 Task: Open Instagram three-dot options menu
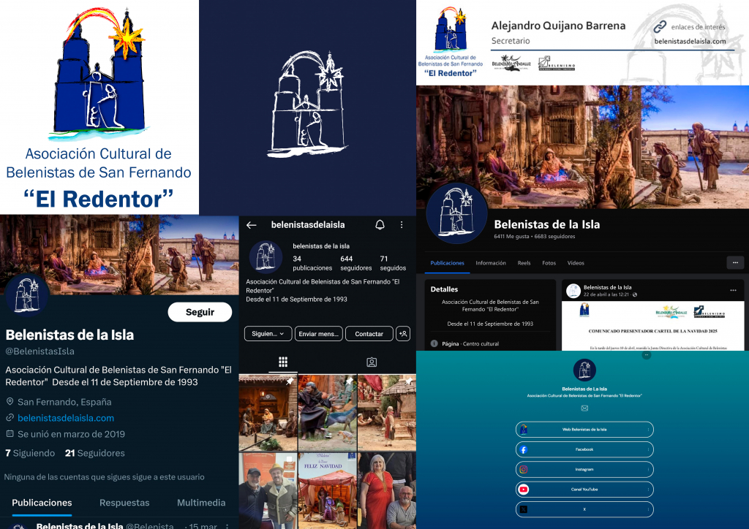click(x=402, y=225)
